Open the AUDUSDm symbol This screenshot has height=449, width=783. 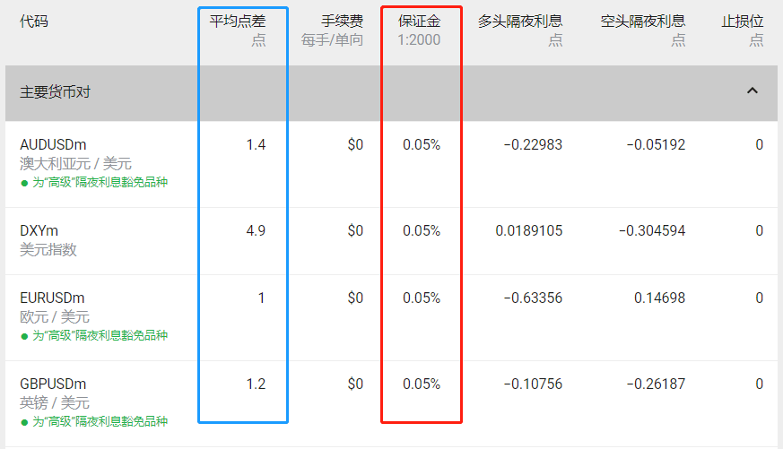(53, 144)
